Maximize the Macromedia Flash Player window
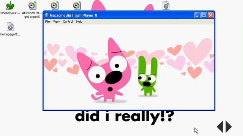The width and height of the screenshot is (243, 136). click(204, 15)
